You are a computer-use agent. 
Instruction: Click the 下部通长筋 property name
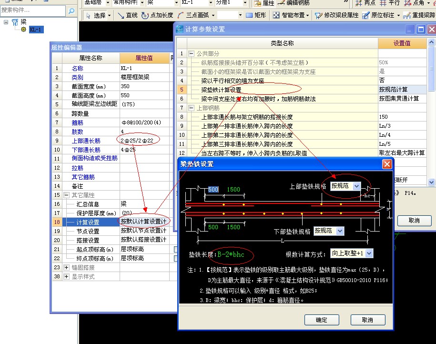coord(86,150)
